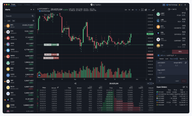Toggle the favorites star filter in Alerts
The width and height of the screenshot is (192, 116).
[5, 21]
